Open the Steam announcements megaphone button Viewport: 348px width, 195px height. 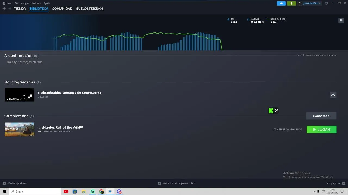[281, 4]
